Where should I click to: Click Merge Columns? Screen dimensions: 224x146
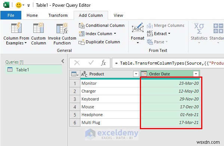click(x=166, y=25)
